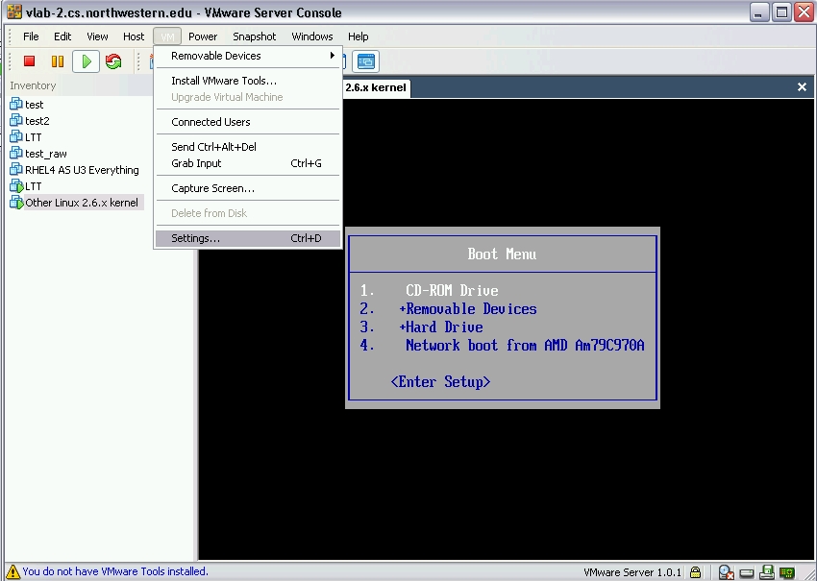
Task: Select Connected Users in the VM menu
Action: [248, 122]
